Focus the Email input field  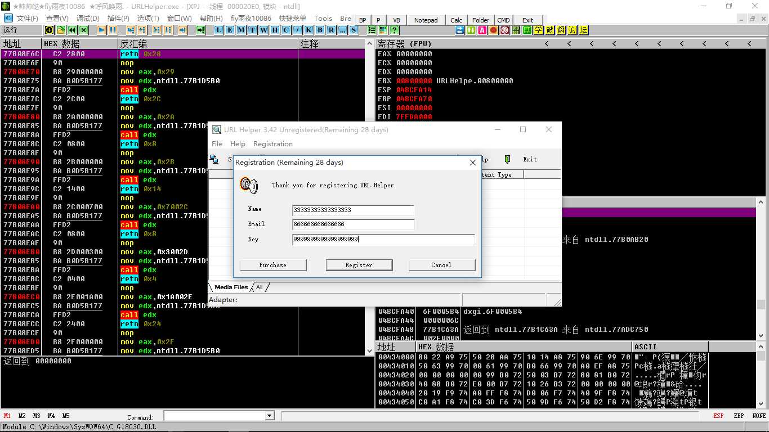coord(353,224)
